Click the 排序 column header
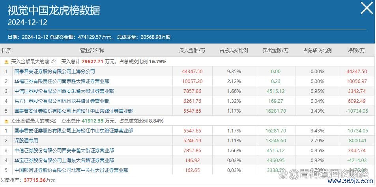The height and width of the screenshot is (187, 376). click(6, 51)
